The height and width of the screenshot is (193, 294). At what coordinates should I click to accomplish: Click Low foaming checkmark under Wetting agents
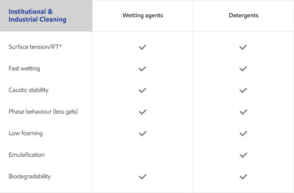[x=143, y=133]
